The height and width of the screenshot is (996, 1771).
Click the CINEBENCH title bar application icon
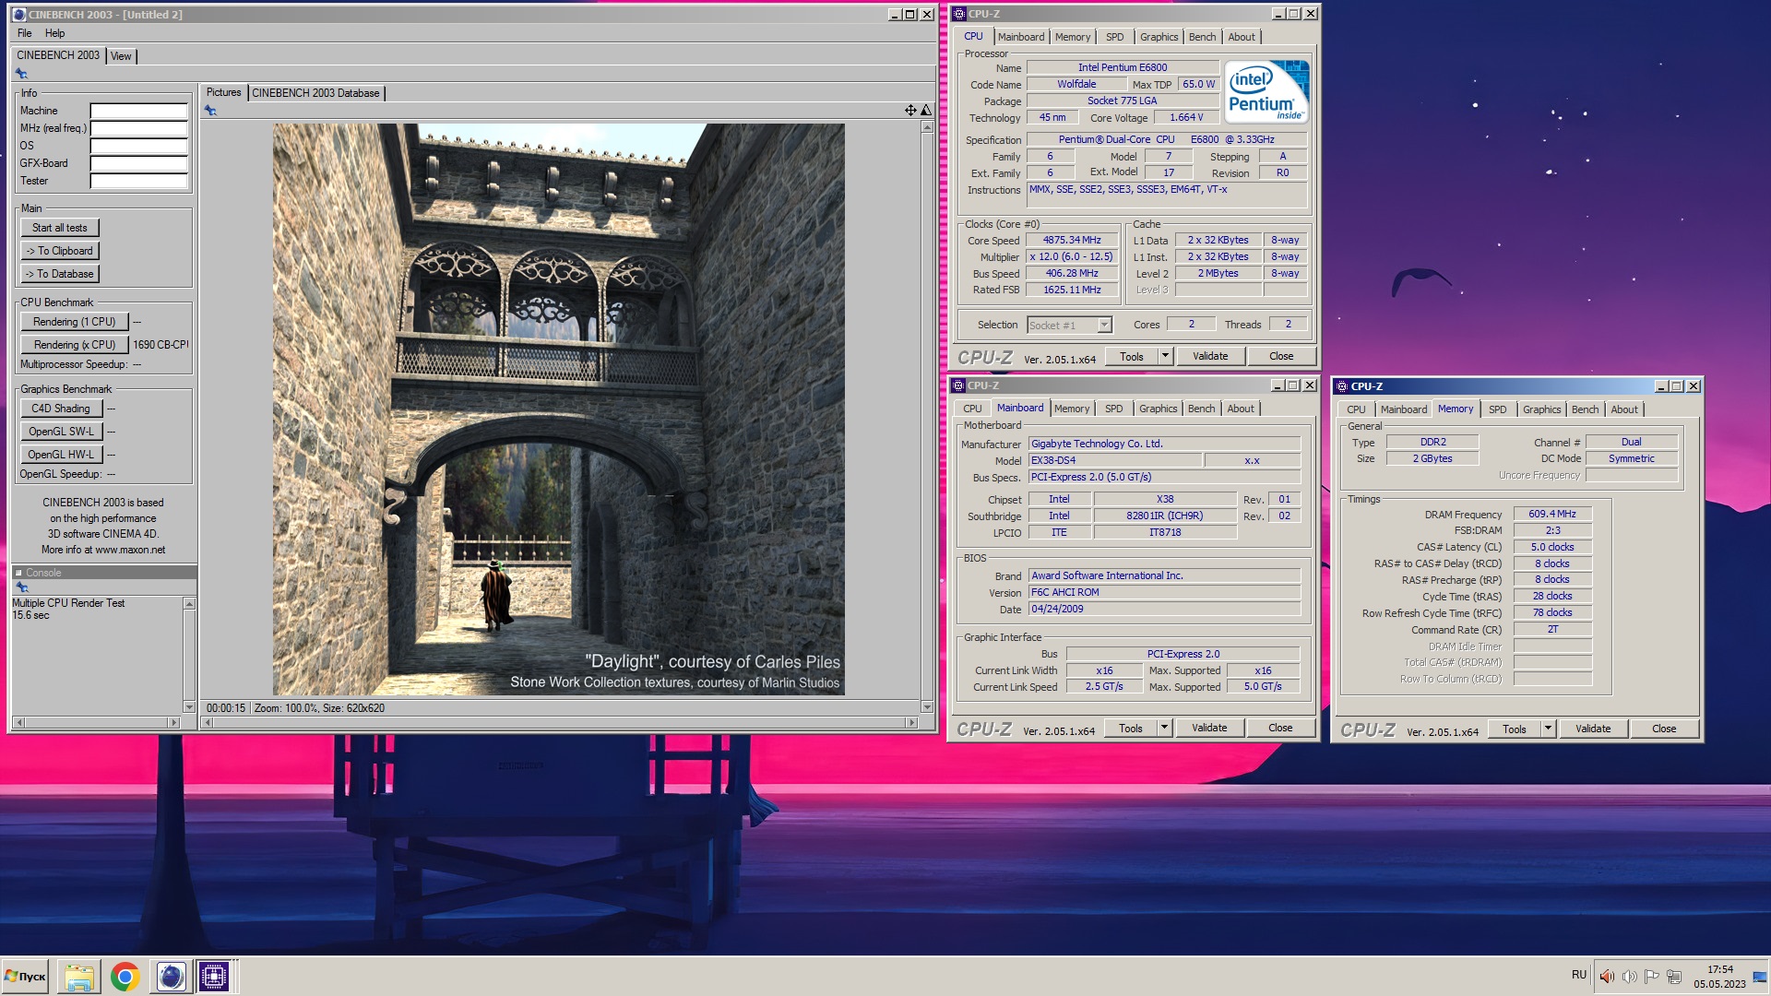coord(18,15)
